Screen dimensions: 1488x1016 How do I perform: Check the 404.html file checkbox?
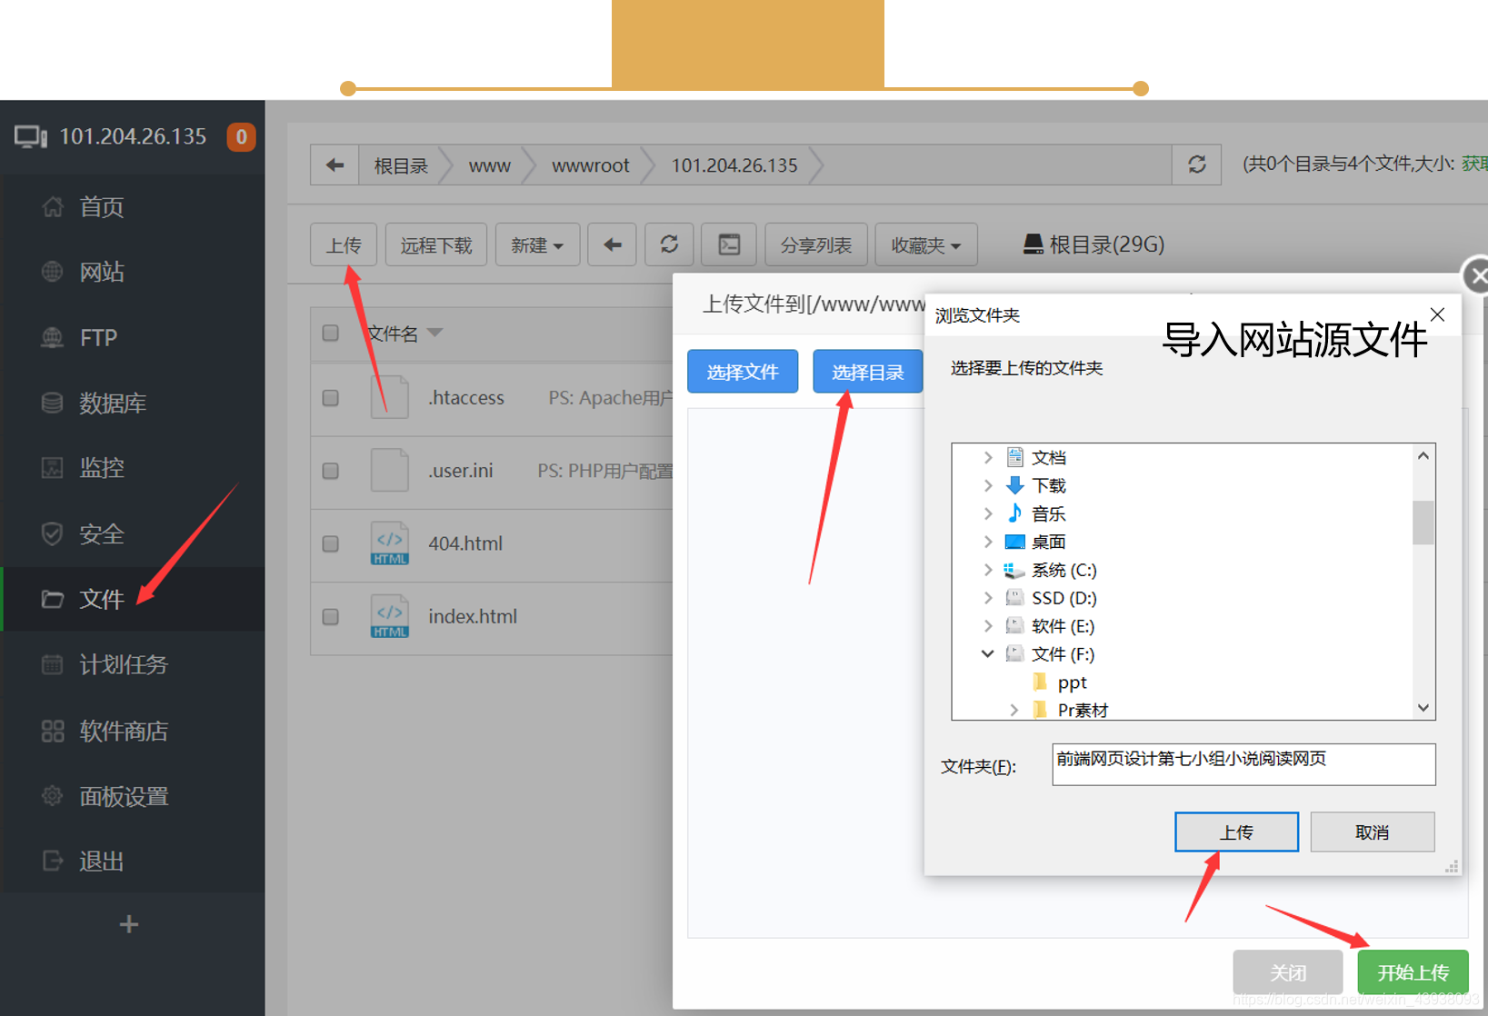pyautogui.click(x=331, y=543)
